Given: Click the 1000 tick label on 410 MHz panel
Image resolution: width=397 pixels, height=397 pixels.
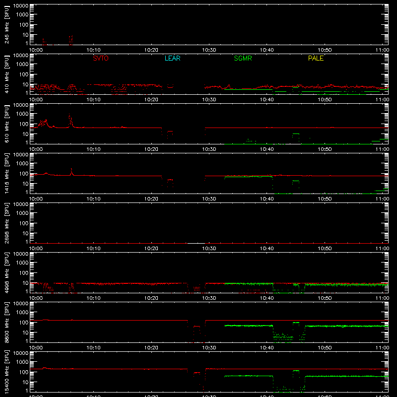Looking at the screenshot, I should point(22,65).
